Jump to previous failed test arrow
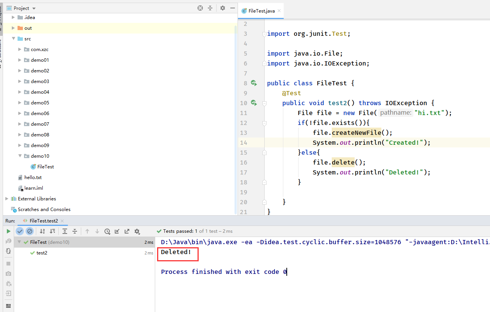This screenshot has width=490, height=312. click(87, 231)
